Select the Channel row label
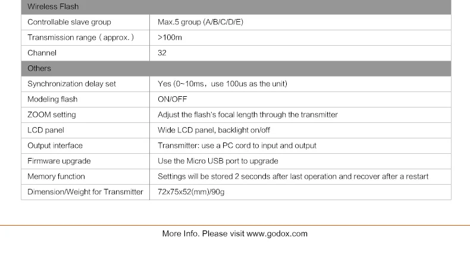The height and width of the screenshot is (253, 470). (42, 53)
